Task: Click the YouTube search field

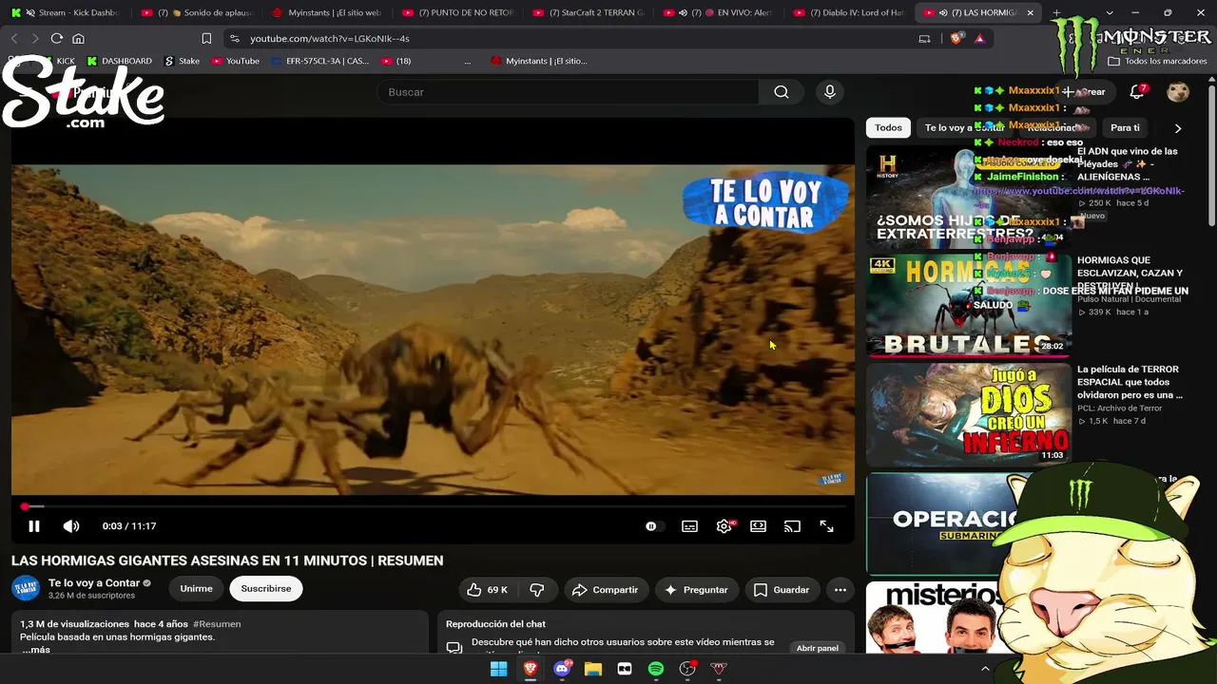Action: pos(568,92)
